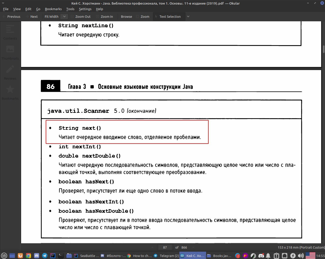
Task: Open the window menu arrow in title bar
Action: click(x=3, y=3)
